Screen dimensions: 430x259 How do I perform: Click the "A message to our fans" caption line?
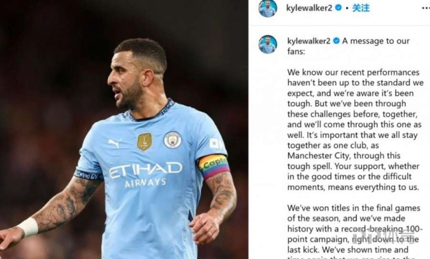348,46
